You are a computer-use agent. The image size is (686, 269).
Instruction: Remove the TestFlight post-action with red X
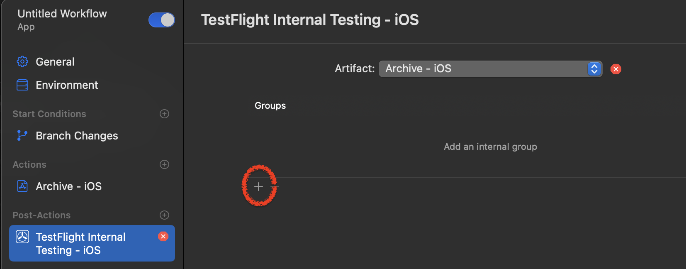163,237
